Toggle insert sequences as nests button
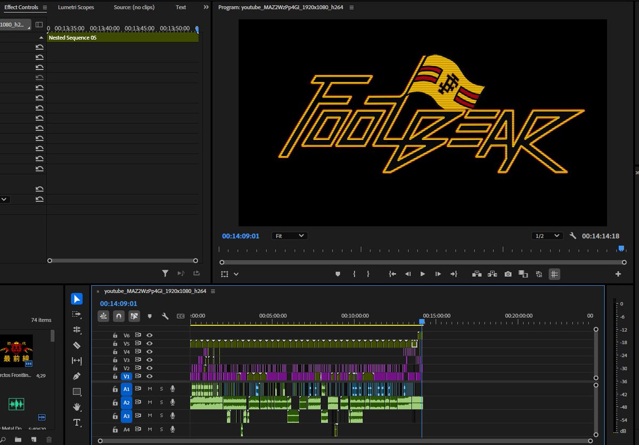The image size is (639, 445). point(104,316)
